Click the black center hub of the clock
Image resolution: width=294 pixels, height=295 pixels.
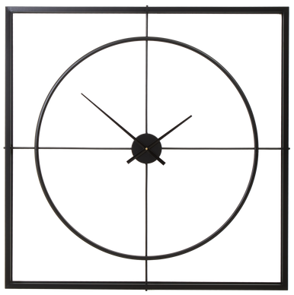pyautogui.click(x=146, y=148)
